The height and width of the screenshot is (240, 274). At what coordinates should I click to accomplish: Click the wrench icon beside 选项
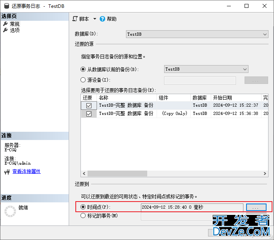[x=5, y=30]
